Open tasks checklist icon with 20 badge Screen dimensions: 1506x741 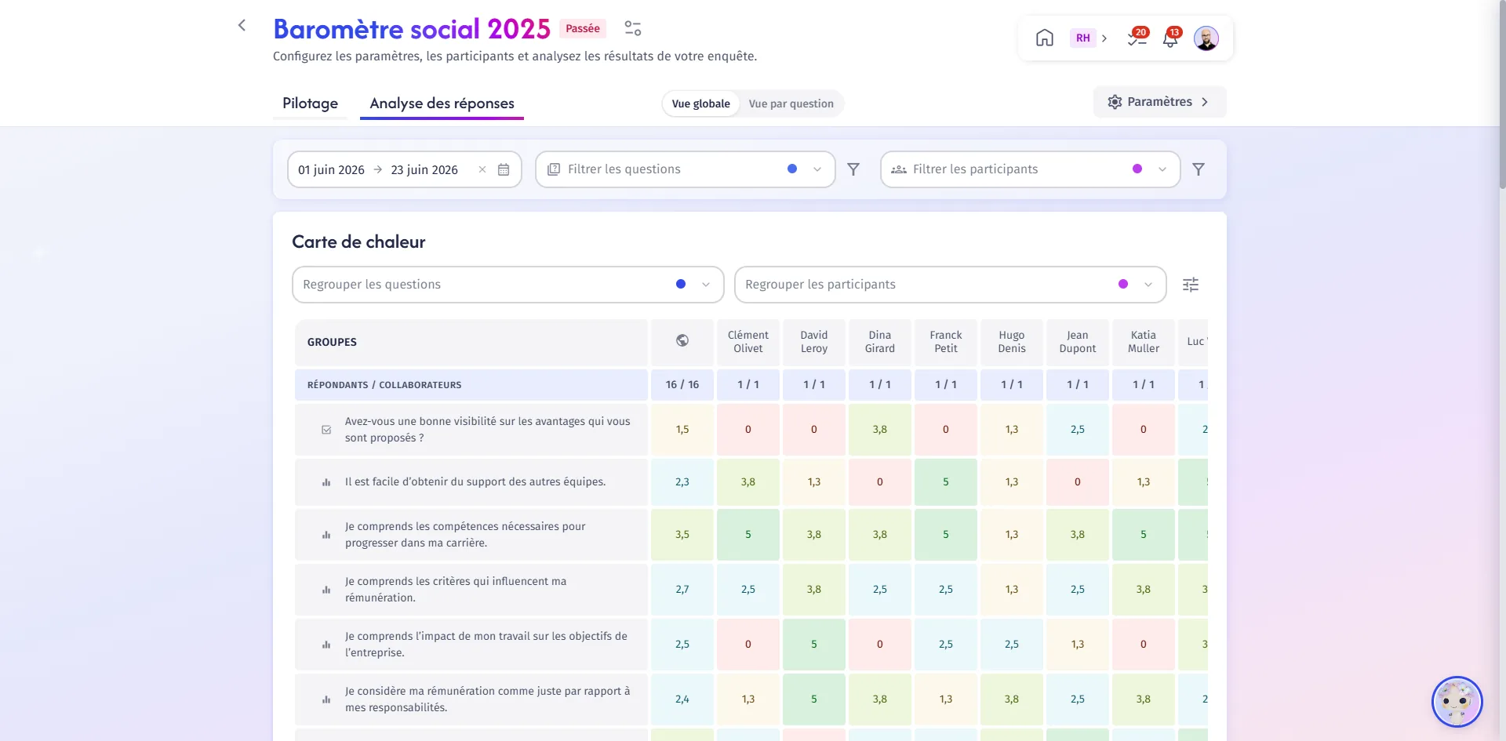(x=1137, y=38)
